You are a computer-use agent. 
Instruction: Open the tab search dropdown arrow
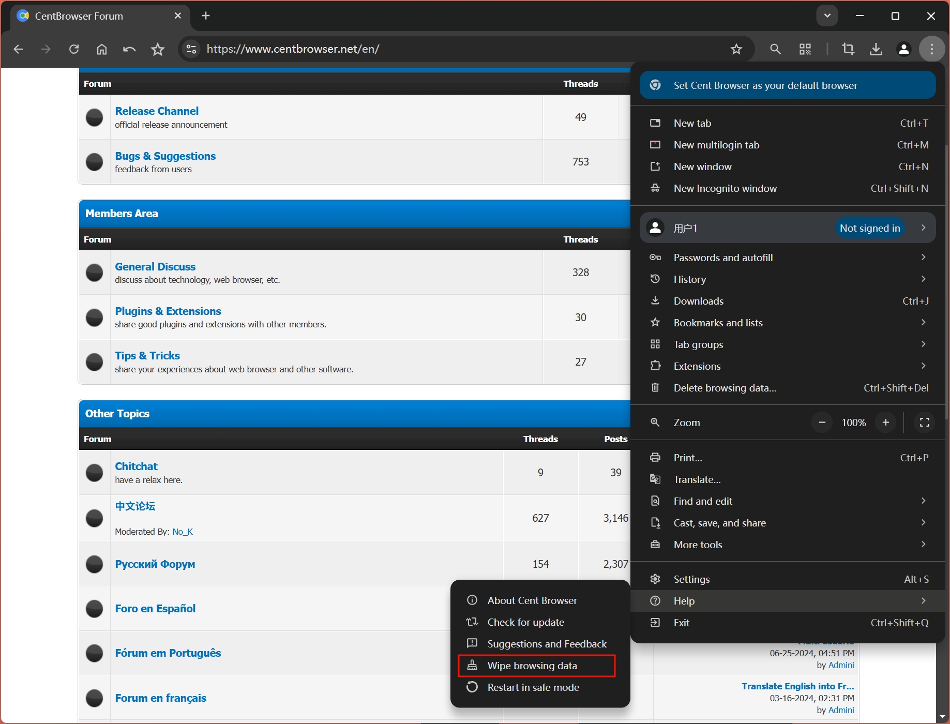[827, 16]
